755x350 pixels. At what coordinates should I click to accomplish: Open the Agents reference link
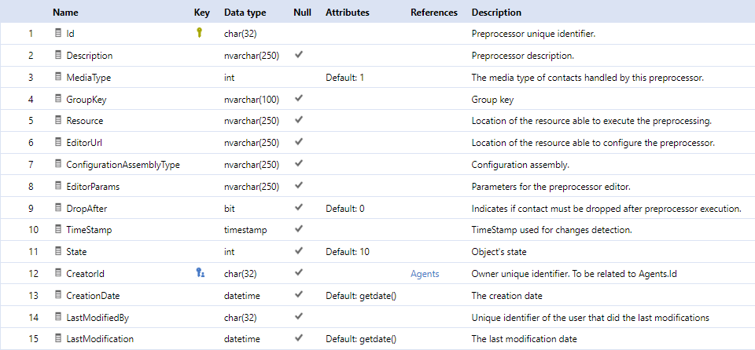tap(425, 274)
